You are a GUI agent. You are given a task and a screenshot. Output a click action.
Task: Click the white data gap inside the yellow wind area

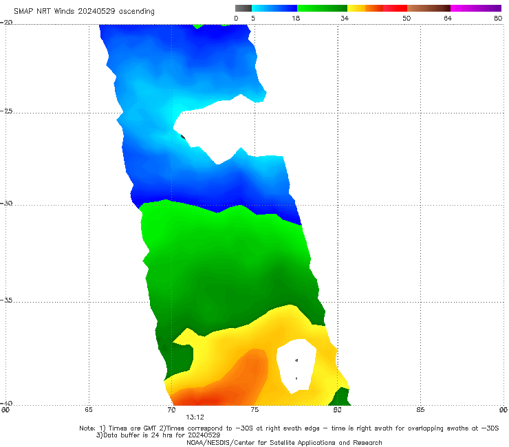click(296, 366)
